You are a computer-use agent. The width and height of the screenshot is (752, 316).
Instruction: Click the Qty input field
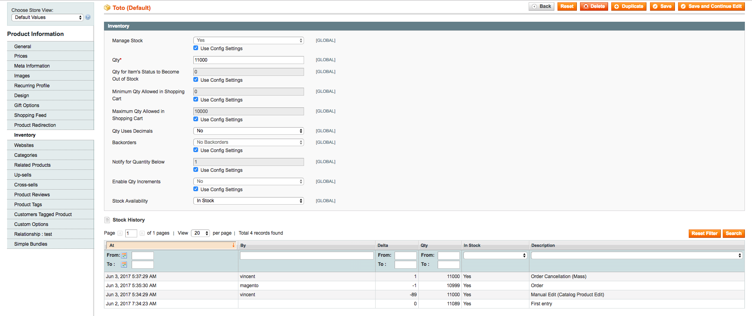pos(249,60)
